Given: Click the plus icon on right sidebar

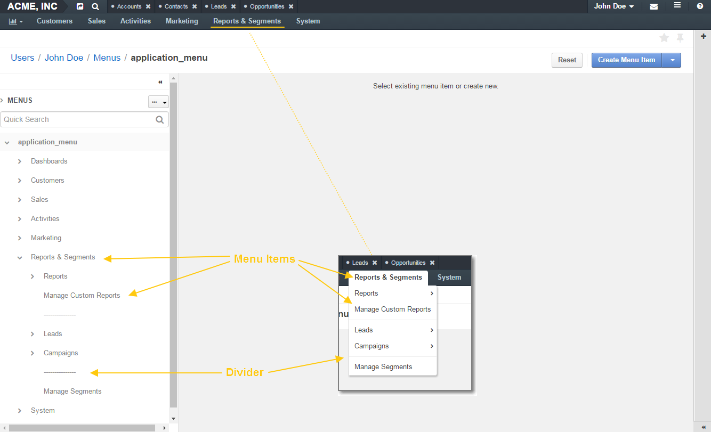Looking at the screenshot, I should tap(704, 36).
